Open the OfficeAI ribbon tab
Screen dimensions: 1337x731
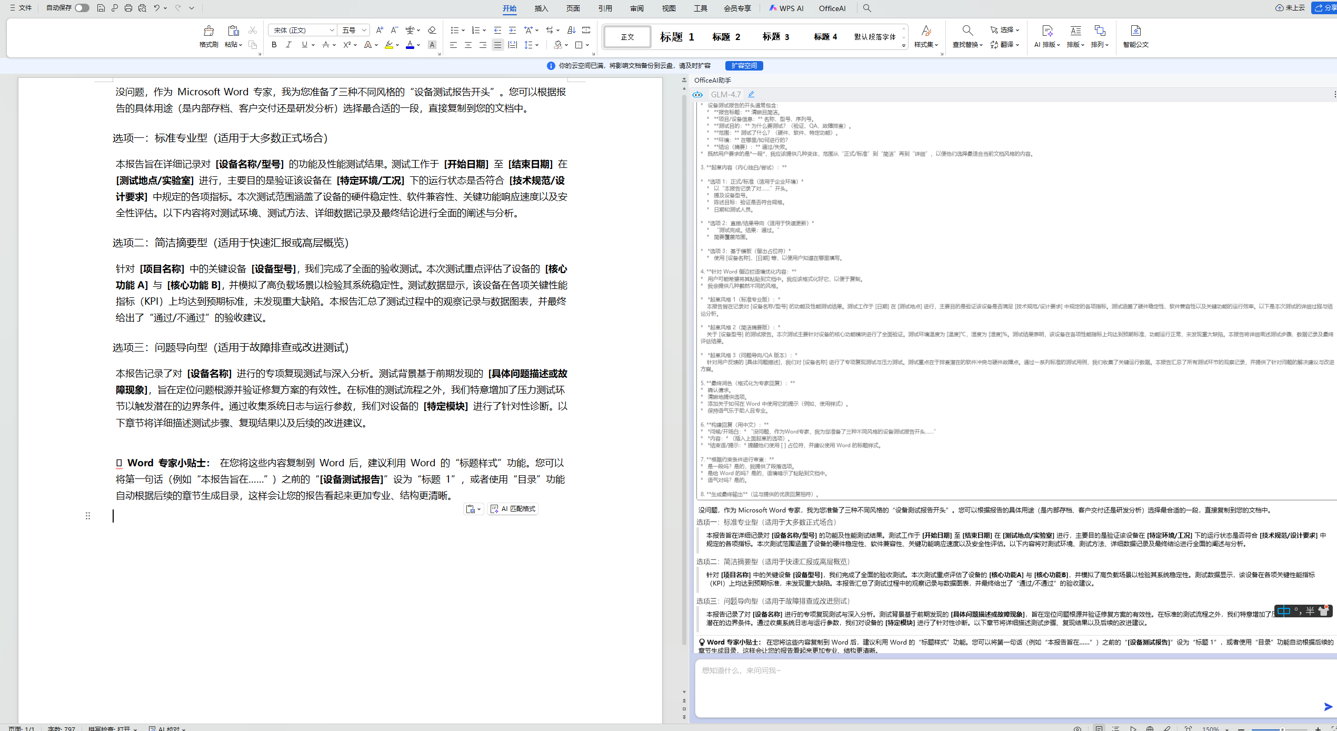click(832, 8)
